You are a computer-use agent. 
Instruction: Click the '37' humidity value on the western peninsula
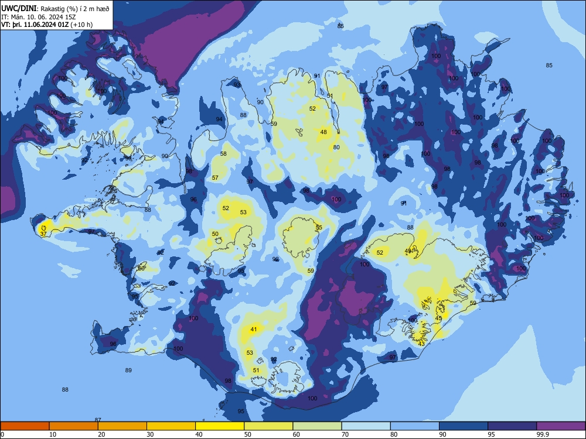43,234
